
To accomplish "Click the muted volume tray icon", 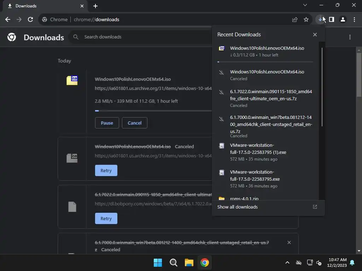I will (319, 263).
